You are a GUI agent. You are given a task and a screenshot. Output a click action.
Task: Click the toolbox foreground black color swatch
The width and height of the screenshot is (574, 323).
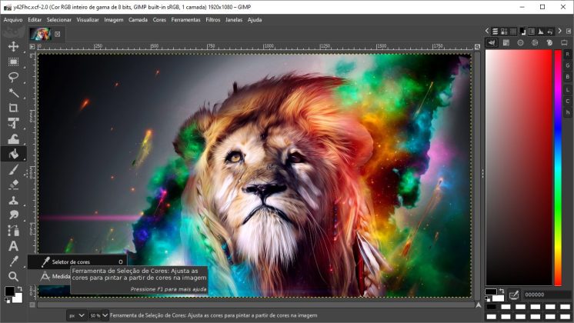pyautogui.click(x=9, y=291)
